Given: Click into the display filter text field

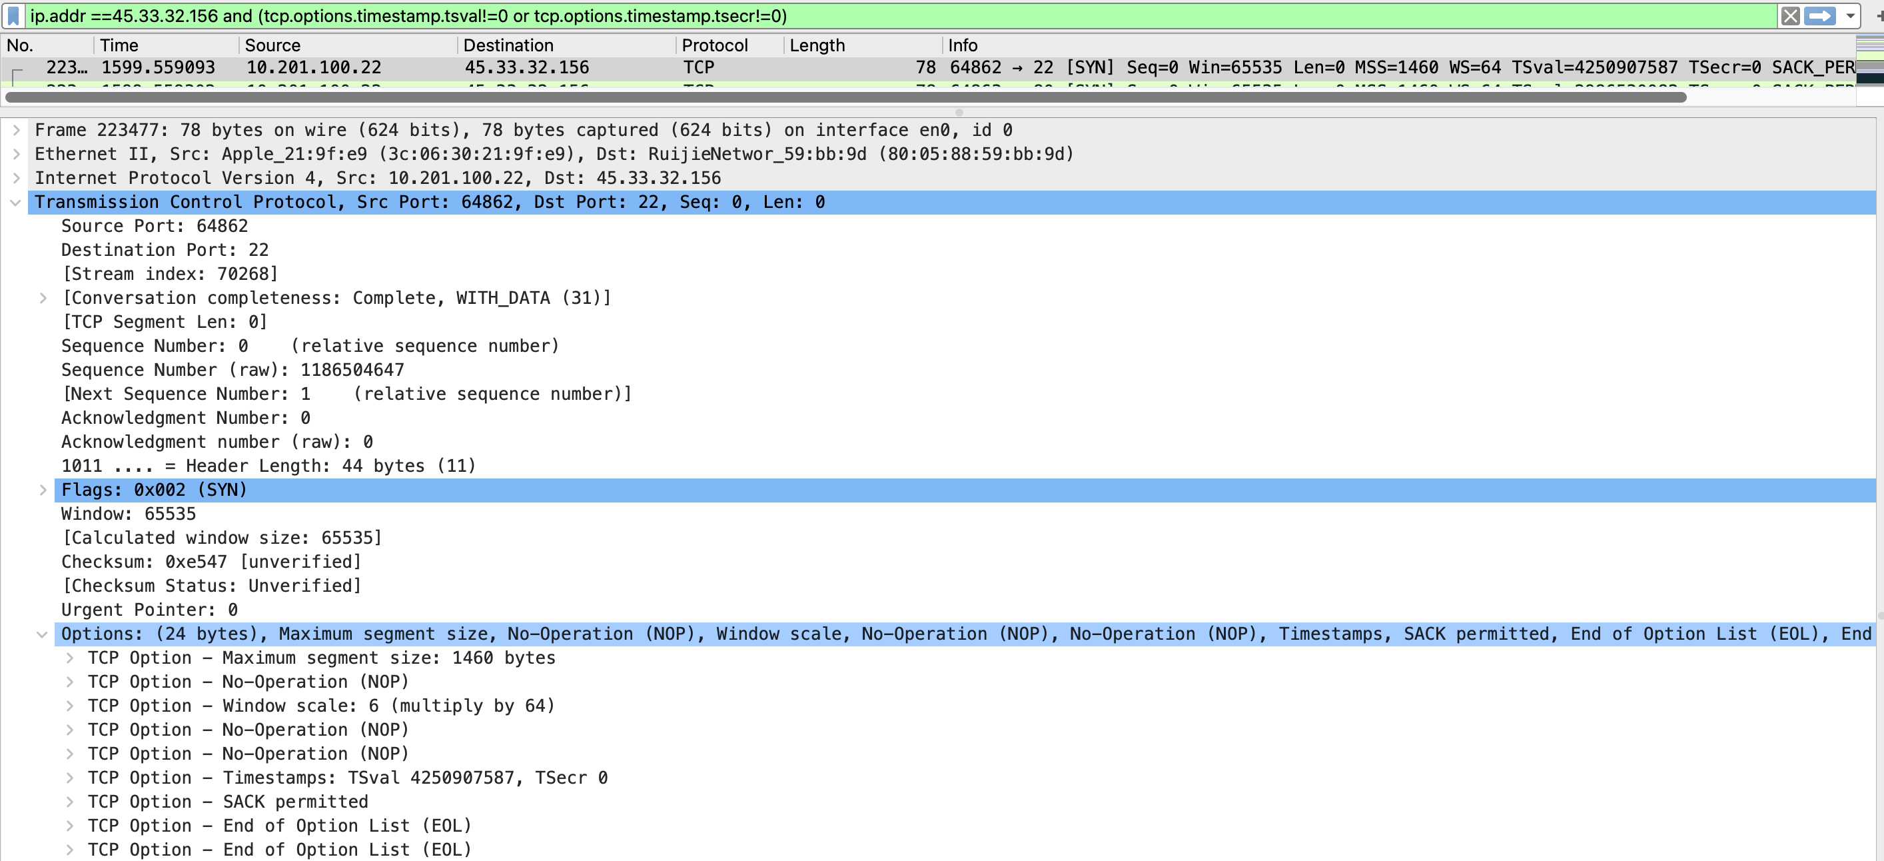Looking at the screenshot, I should 877,15.
